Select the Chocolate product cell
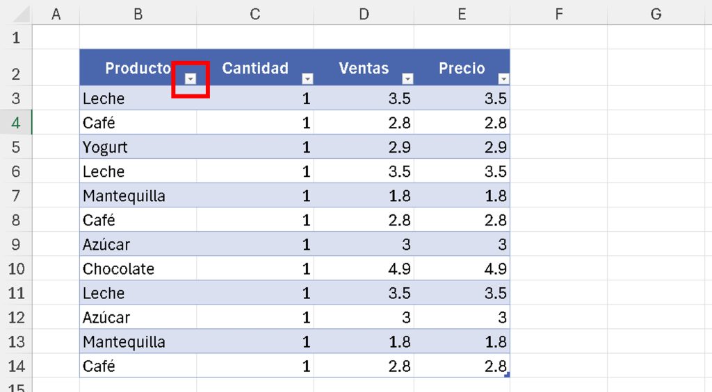This screenshot has width=712, height=392. click(x=119, y=269)
